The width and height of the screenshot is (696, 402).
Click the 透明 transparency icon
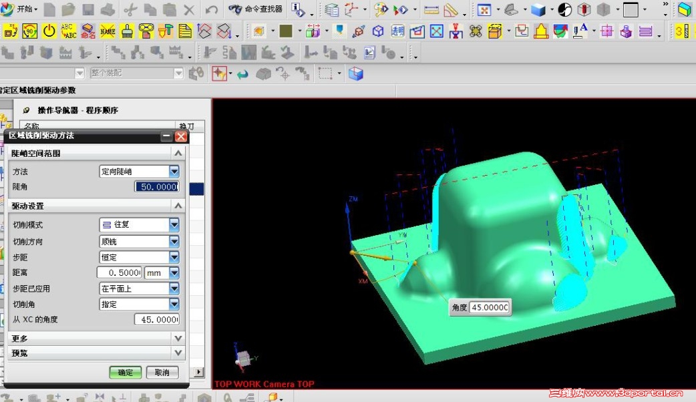[397, 31]
